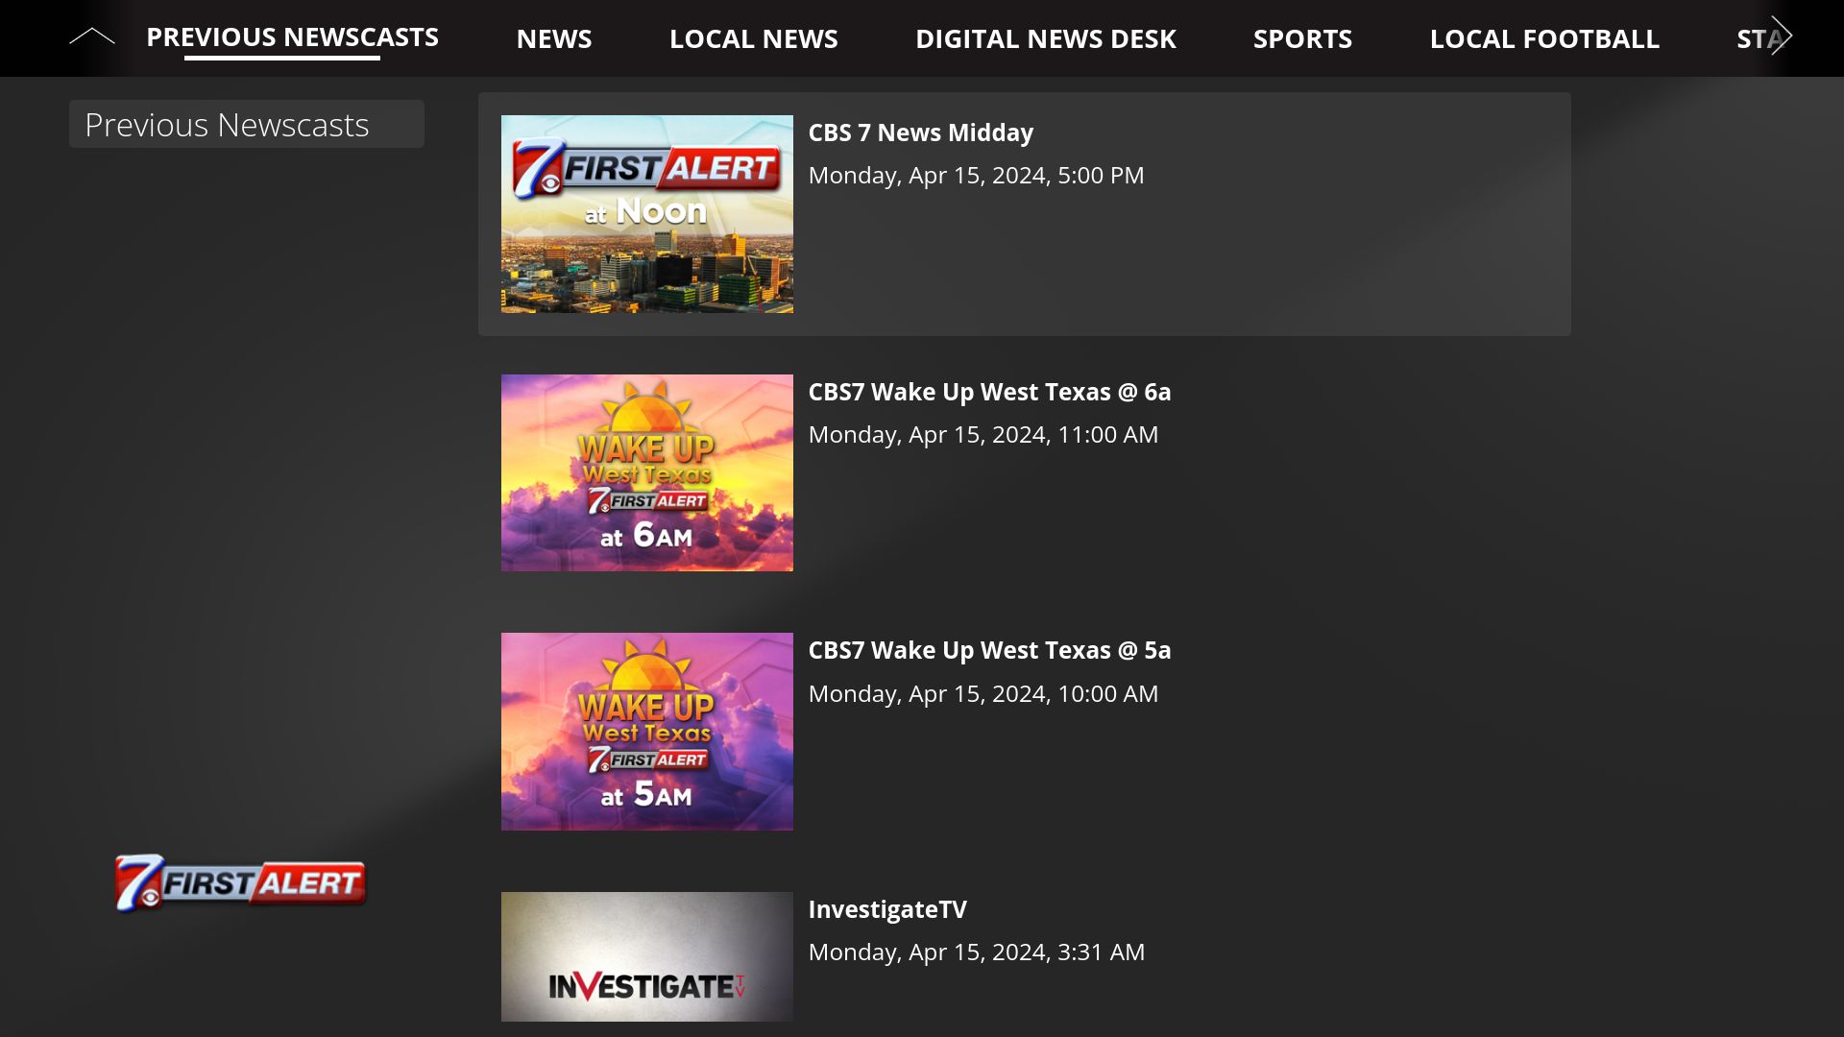Collapse the navigation bar via the up chevron
Viewport: 1844px width, 1037px height.
coord(93,35)
